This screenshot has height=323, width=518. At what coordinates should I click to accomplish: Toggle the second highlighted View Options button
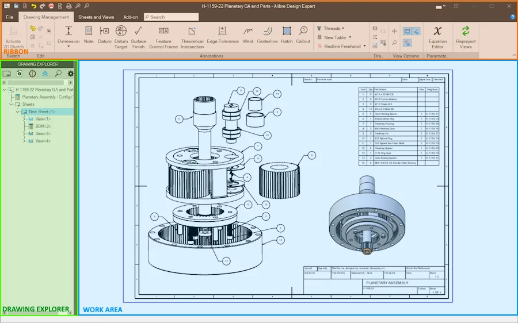pos(416,32)
